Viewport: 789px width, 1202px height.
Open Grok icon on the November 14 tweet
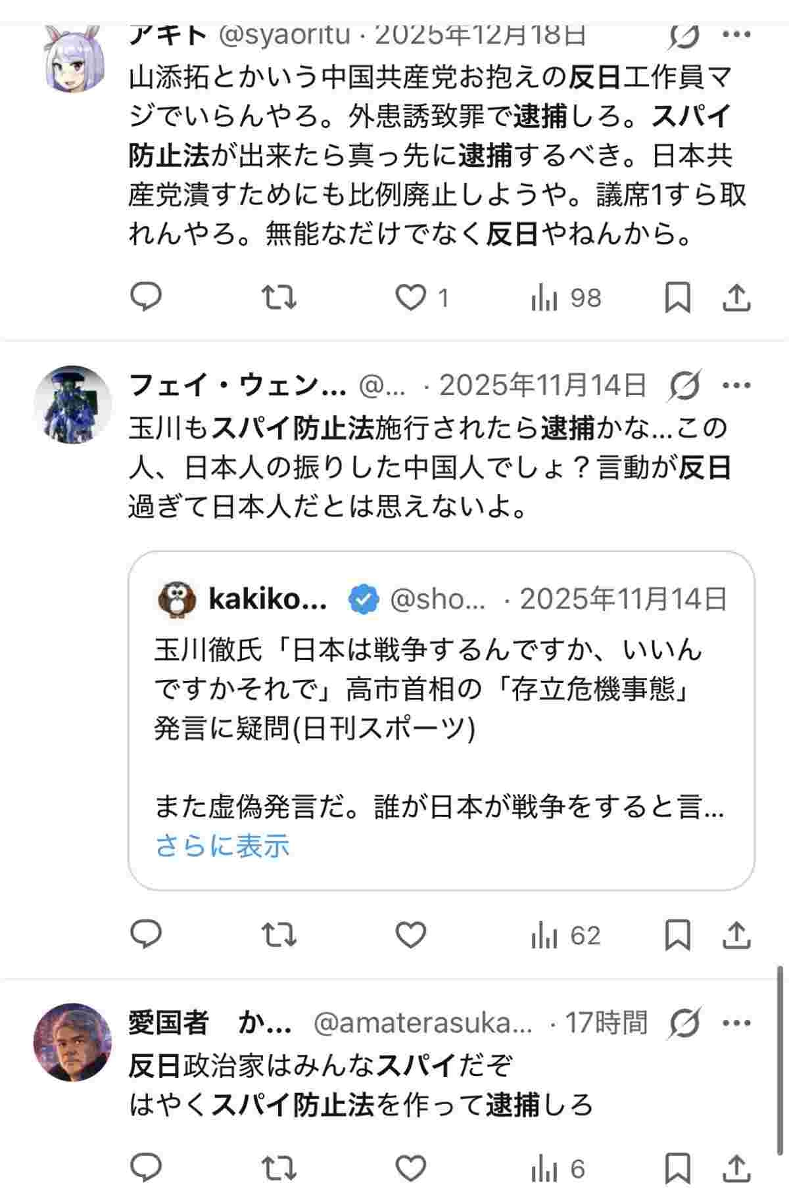[684, 386]
